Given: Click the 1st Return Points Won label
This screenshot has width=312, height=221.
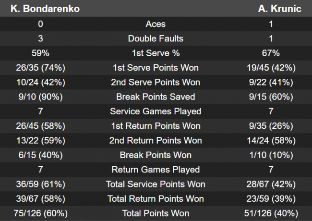Looking at the screenshot, I should 156,126.
